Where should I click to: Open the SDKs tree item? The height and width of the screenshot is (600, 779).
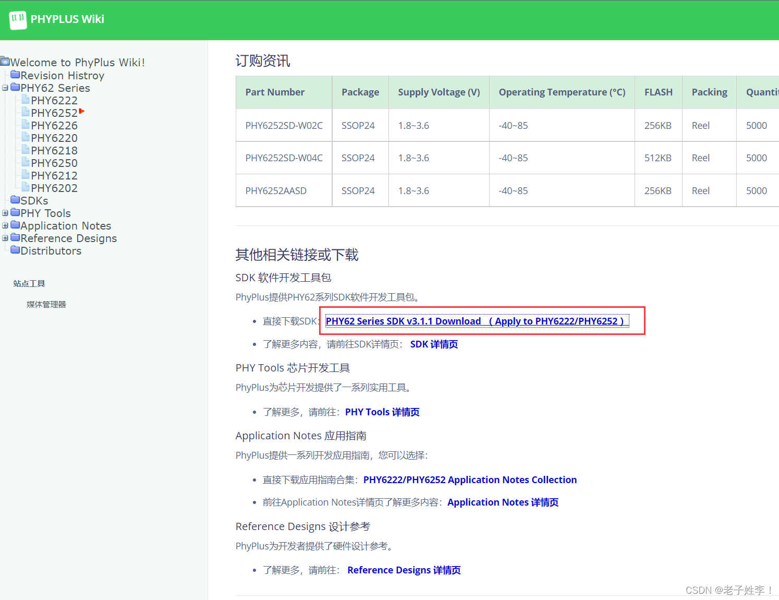pyautogui.click(x=34, y=201)
